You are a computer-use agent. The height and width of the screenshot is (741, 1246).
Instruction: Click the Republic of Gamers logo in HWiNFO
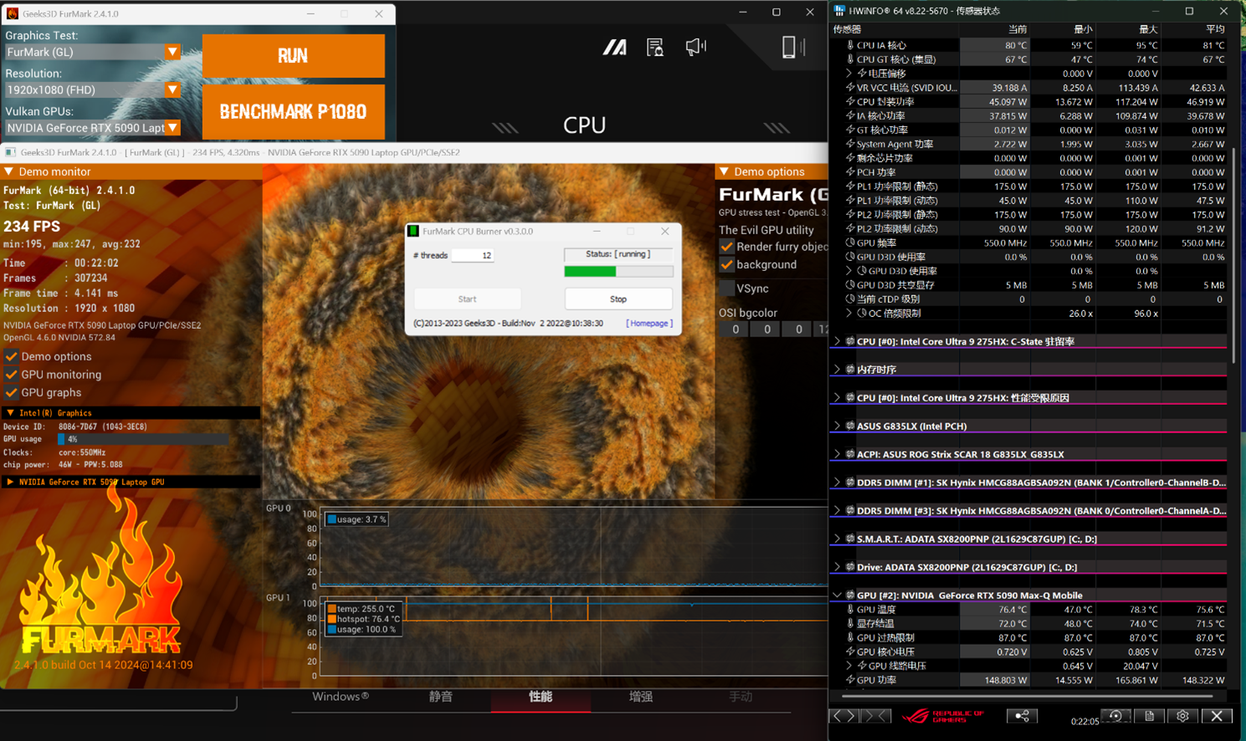point(942,716)
